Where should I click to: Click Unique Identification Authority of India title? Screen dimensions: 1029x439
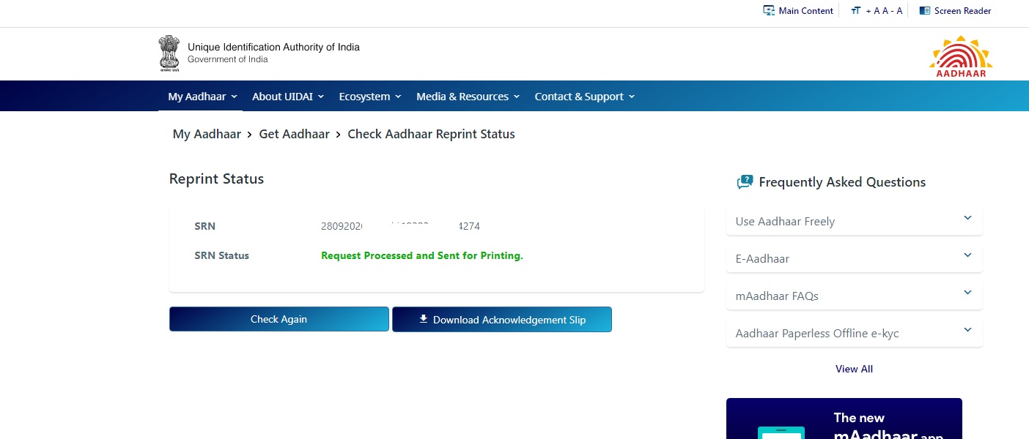[273, 47]
